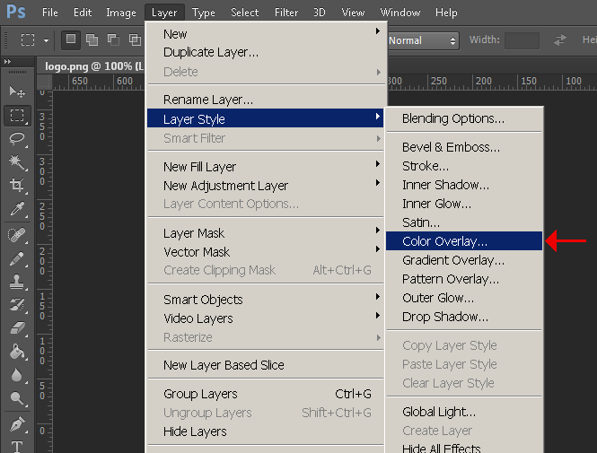This screenshot has width=597, height=453.
Task: Open the File menu
Action: pos(50,13)
